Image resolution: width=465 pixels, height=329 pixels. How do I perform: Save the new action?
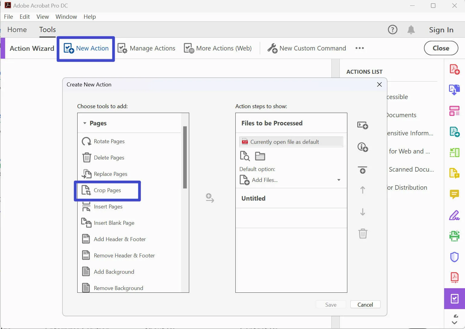[x=330, y=304]
